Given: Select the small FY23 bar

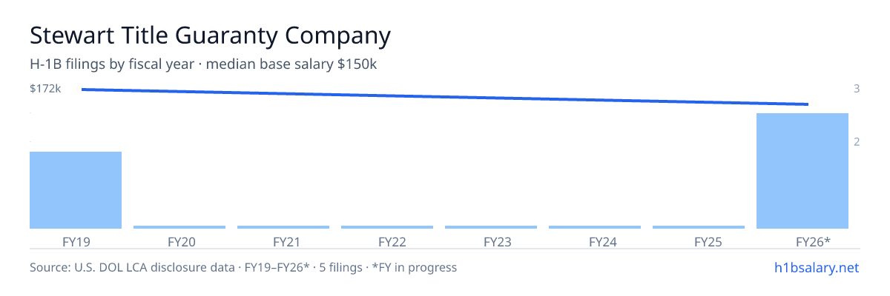Looking at the screenshot, I should pos(491,227).
